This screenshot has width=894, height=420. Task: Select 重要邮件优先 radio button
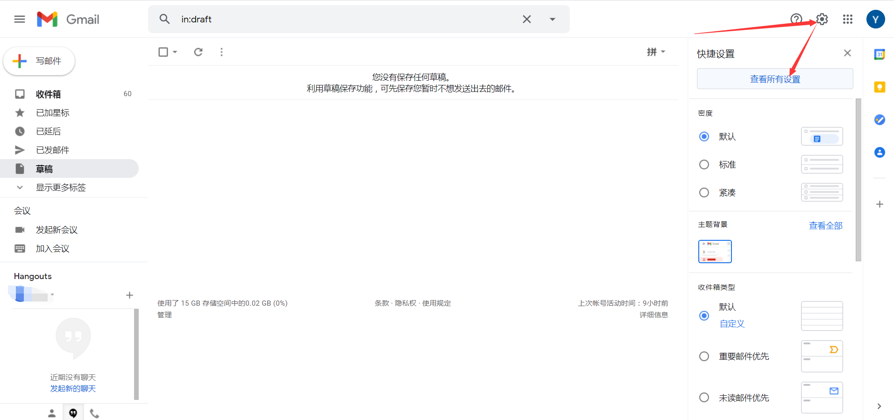coord(704,357)
